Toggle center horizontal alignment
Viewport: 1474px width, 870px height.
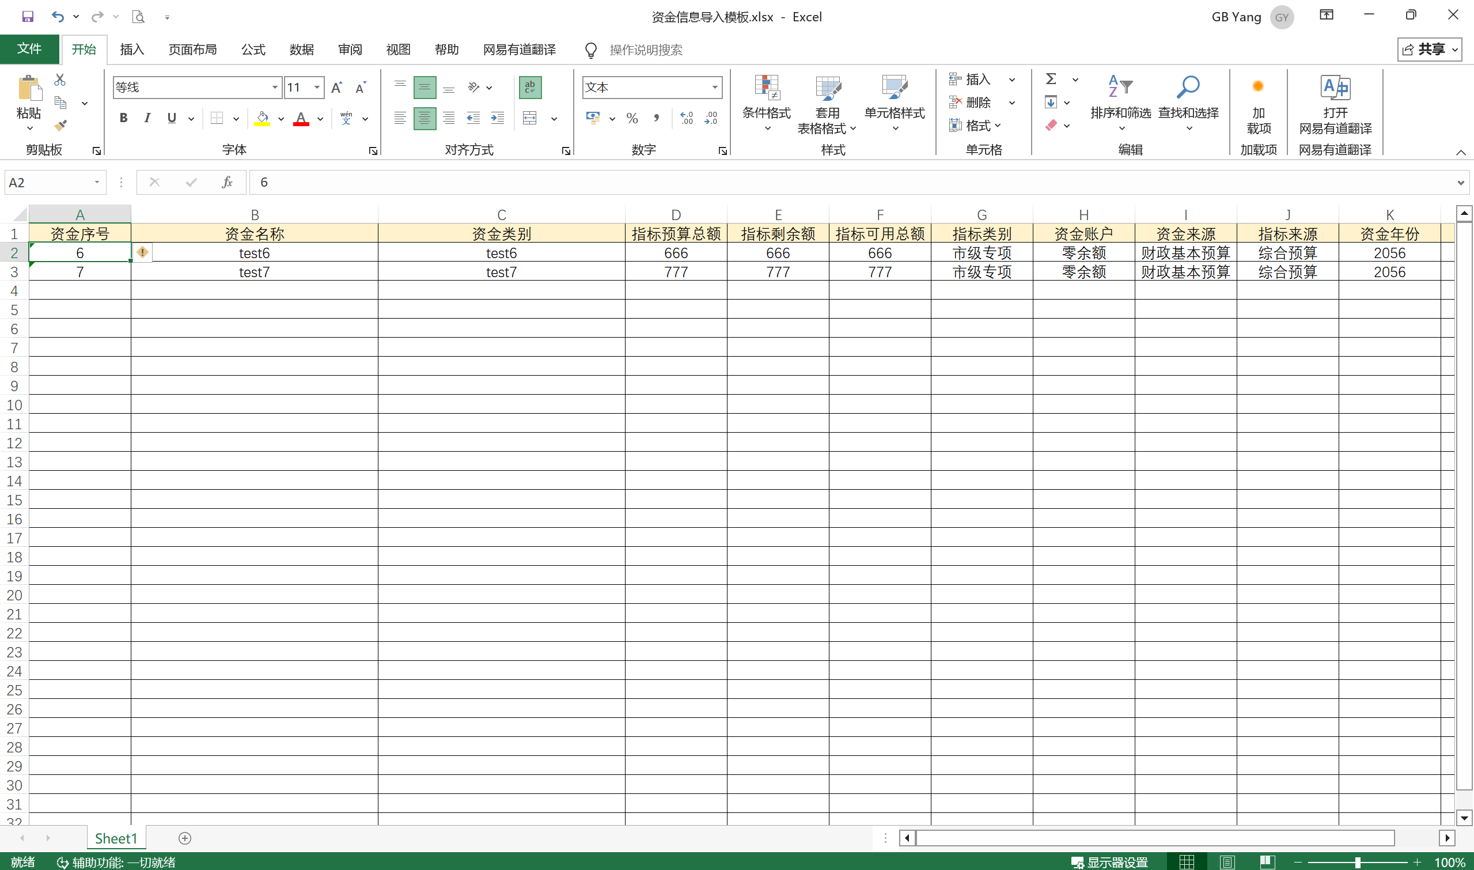click(425, 119)
